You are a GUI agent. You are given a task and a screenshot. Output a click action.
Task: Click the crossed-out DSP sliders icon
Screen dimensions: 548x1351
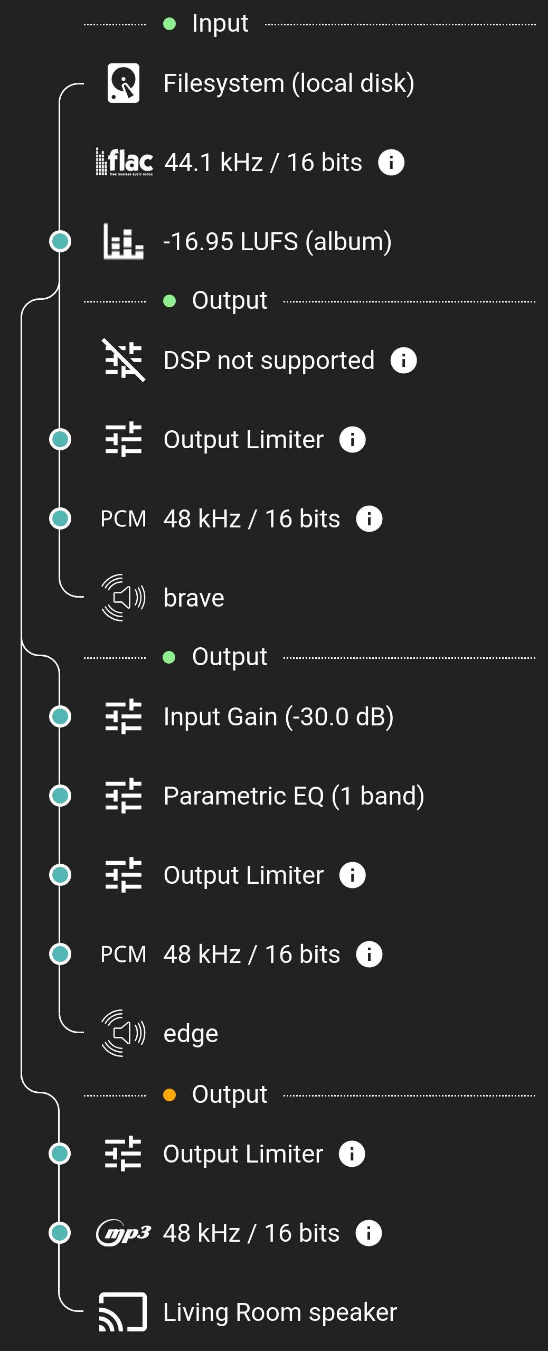point(124,360)
